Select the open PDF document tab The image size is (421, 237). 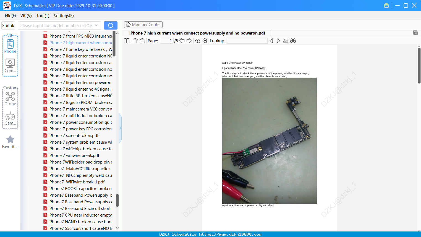[197, 33]
